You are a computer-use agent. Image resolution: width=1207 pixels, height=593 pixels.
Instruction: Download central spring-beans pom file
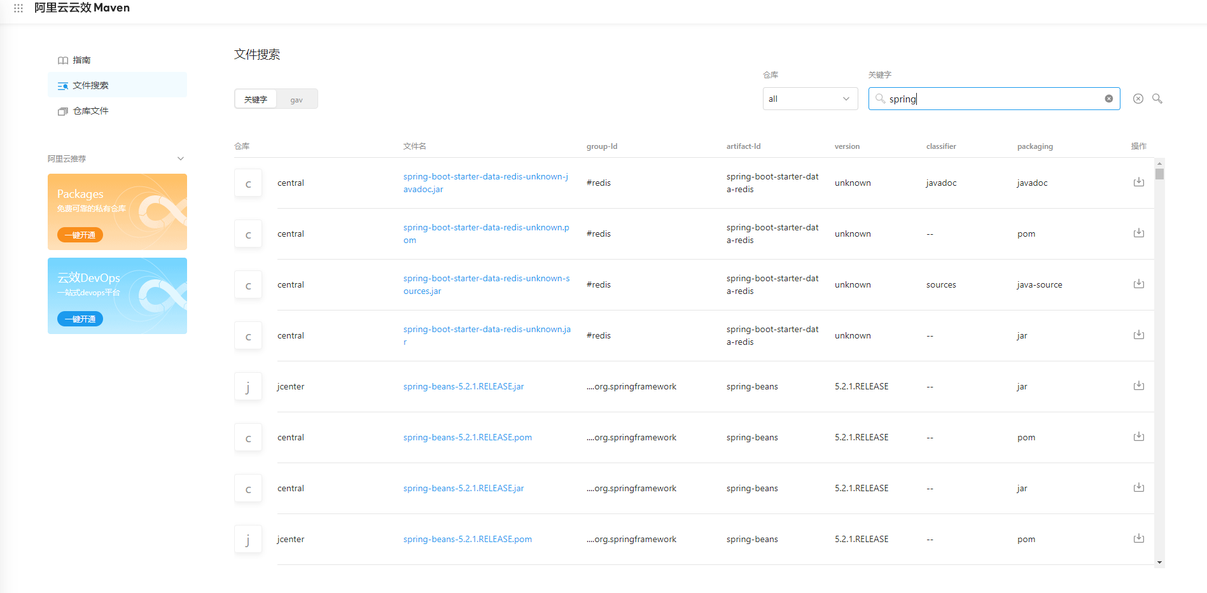(x=1139, y=436)
